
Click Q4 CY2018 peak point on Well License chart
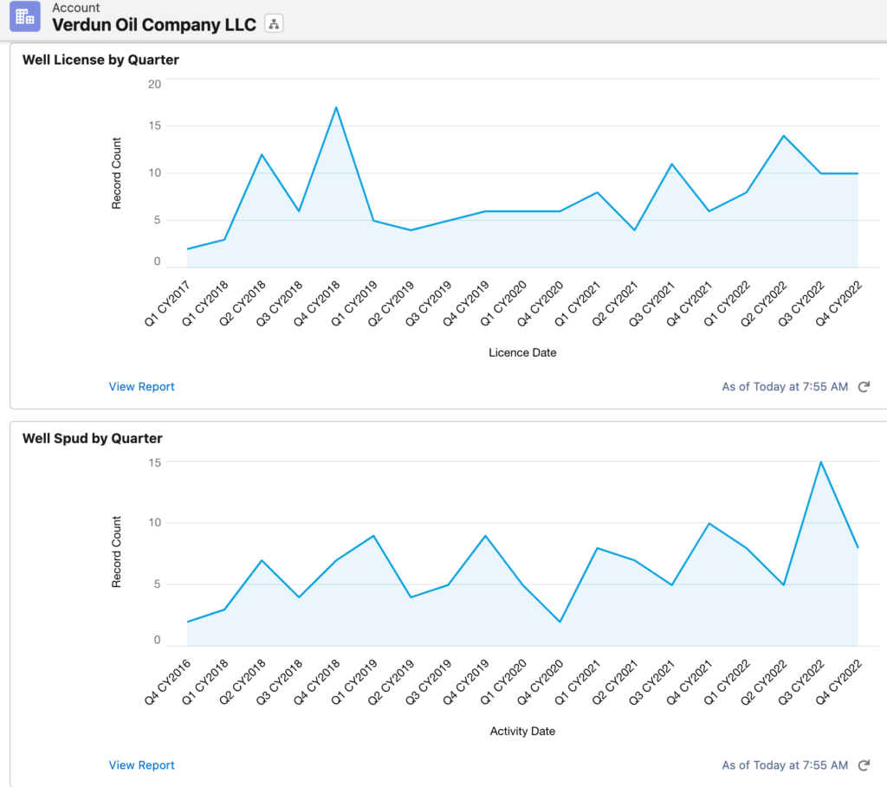tap(336, 107)
